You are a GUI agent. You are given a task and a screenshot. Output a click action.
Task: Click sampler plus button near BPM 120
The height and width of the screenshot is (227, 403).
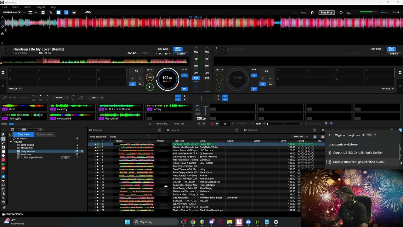coord(199,124)
